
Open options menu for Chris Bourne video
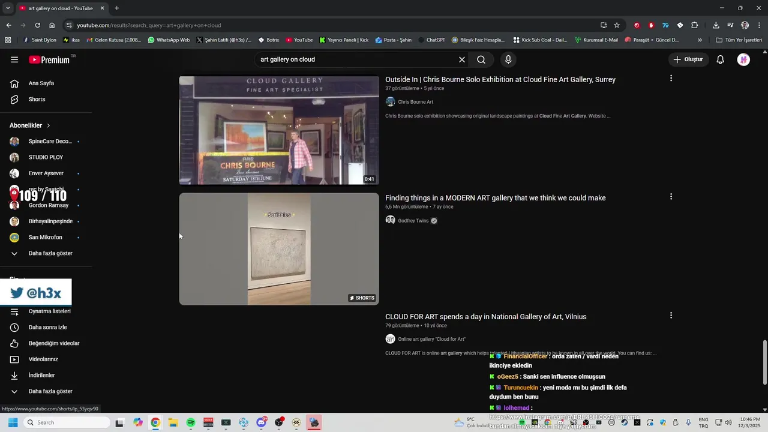click(x=671, y=78)
